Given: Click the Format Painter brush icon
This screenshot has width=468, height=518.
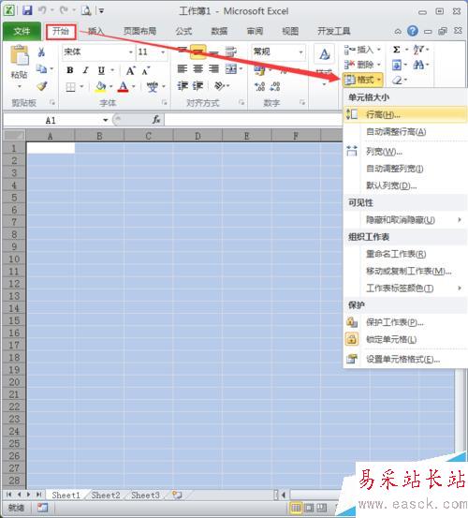Looking at the screenshot, I should coord(41,86).
